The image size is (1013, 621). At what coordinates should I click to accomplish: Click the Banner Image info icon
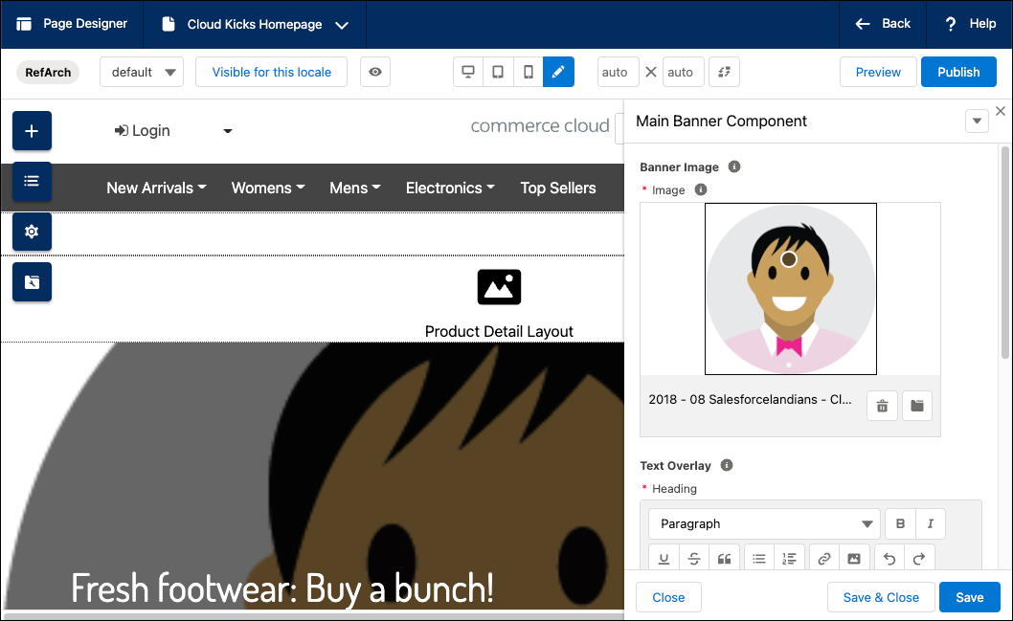click(x=734, y=166)
